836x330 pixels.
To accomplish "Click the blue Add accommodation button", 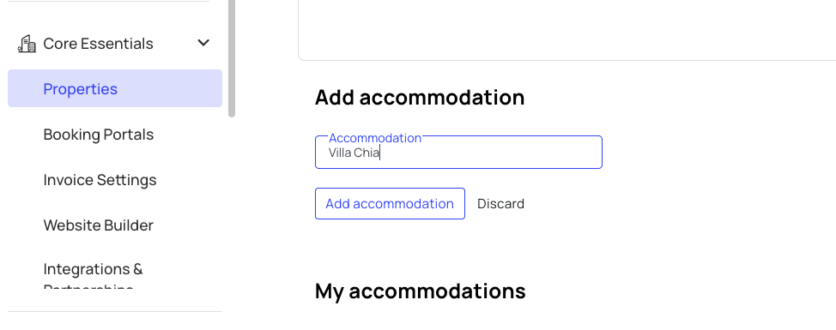I will tap(390, 203).
